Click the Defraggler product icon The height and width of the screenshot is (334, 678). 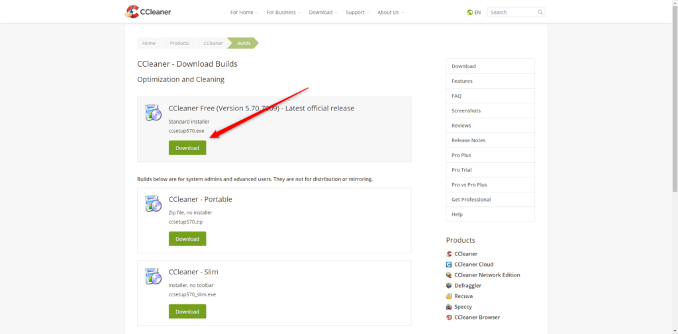click(449, 286)
